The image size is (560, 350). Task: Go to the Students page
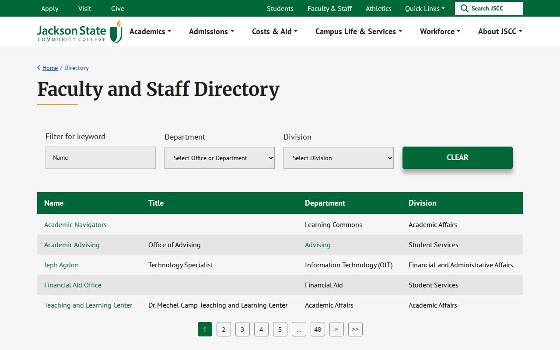pos(280,8)
